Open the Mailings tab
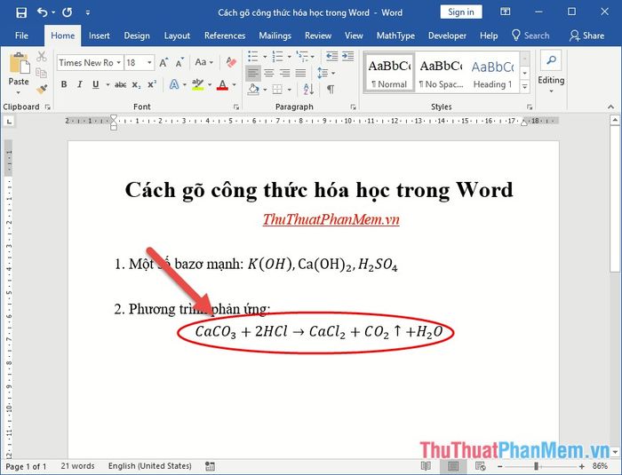Viewport: 622px width, 475px height. click(x=275, y=36)
